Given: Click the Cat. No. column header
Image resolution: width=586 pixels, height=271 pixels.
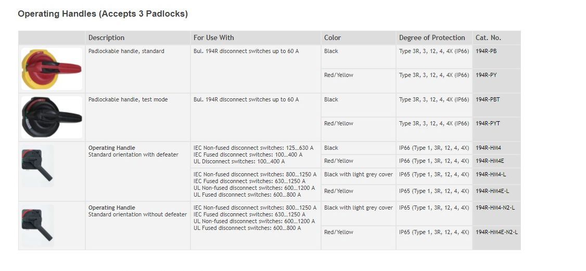Looking at the screenshot, I should point(489,37).
